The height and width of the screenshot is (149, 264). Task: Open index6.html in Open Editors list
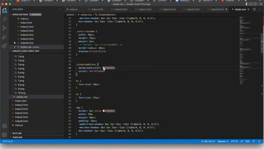point(27,43)
